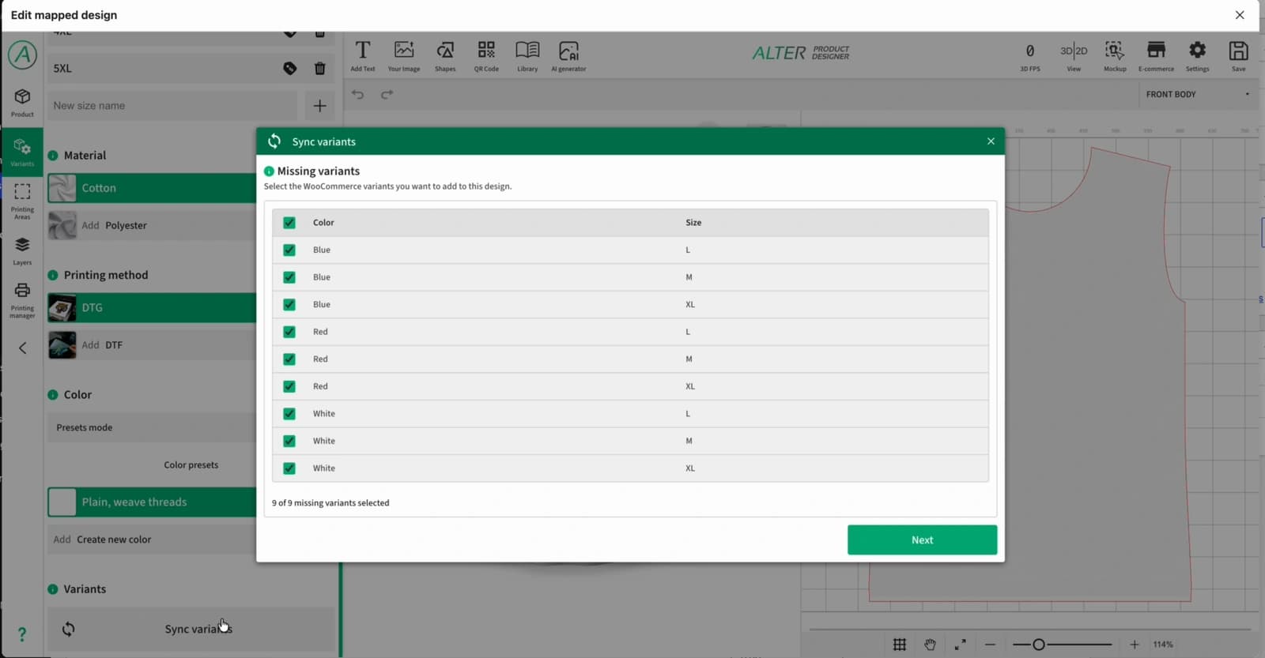The height and width of the screenshot is (658, 1265).
Task: Click the tag icon for 5XL
Action: [290, 68]
